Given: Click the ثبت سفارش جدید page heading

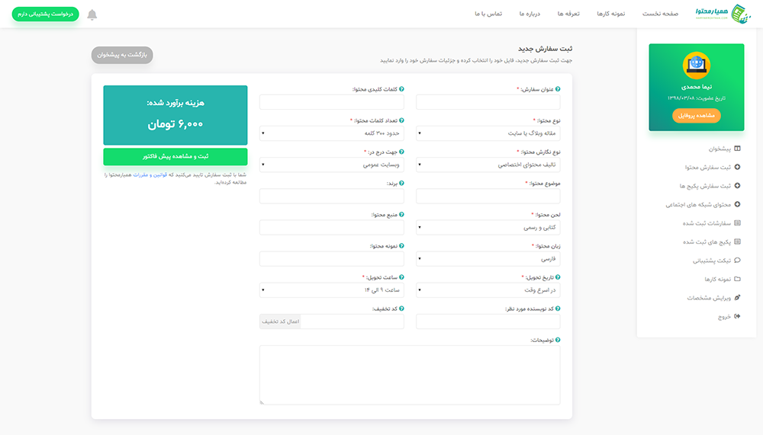Looking at the screenshot, I should coord(545,49).
